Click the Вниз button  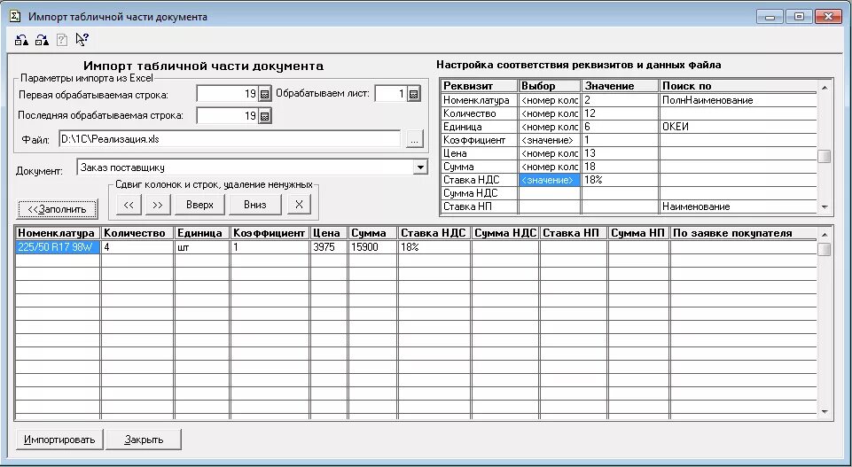[254, 205]
